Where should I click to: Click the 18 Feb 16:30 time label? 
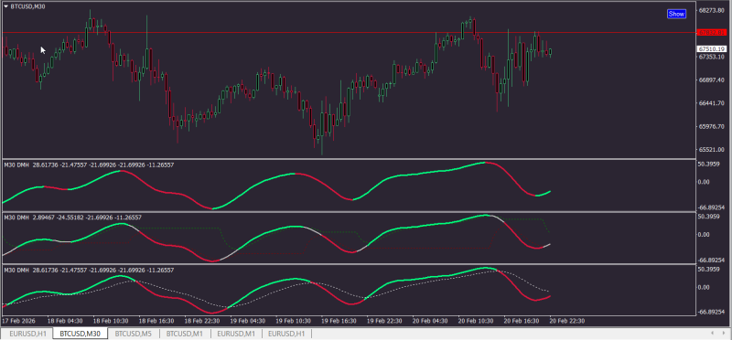pos(156,322)
